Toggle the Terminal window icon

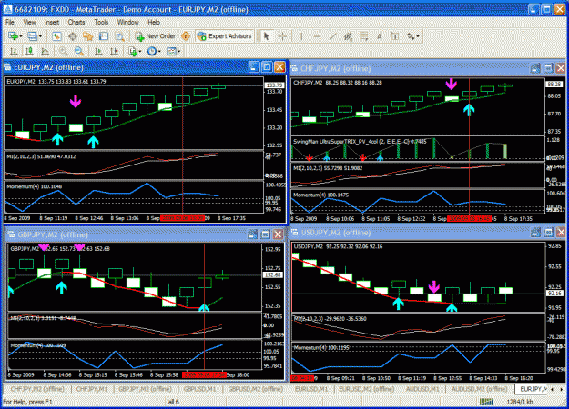pos(104,36)
